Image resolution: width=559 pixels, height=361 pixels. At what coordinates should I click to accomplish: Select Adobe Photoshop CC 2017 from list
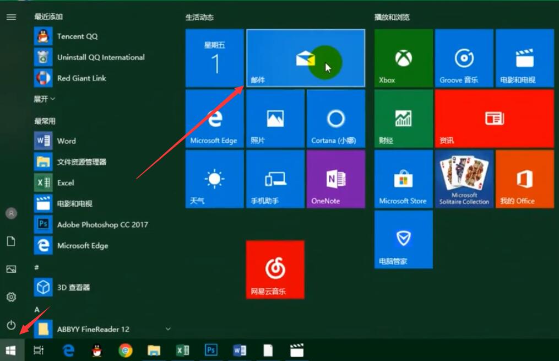(x=102, y=225)
